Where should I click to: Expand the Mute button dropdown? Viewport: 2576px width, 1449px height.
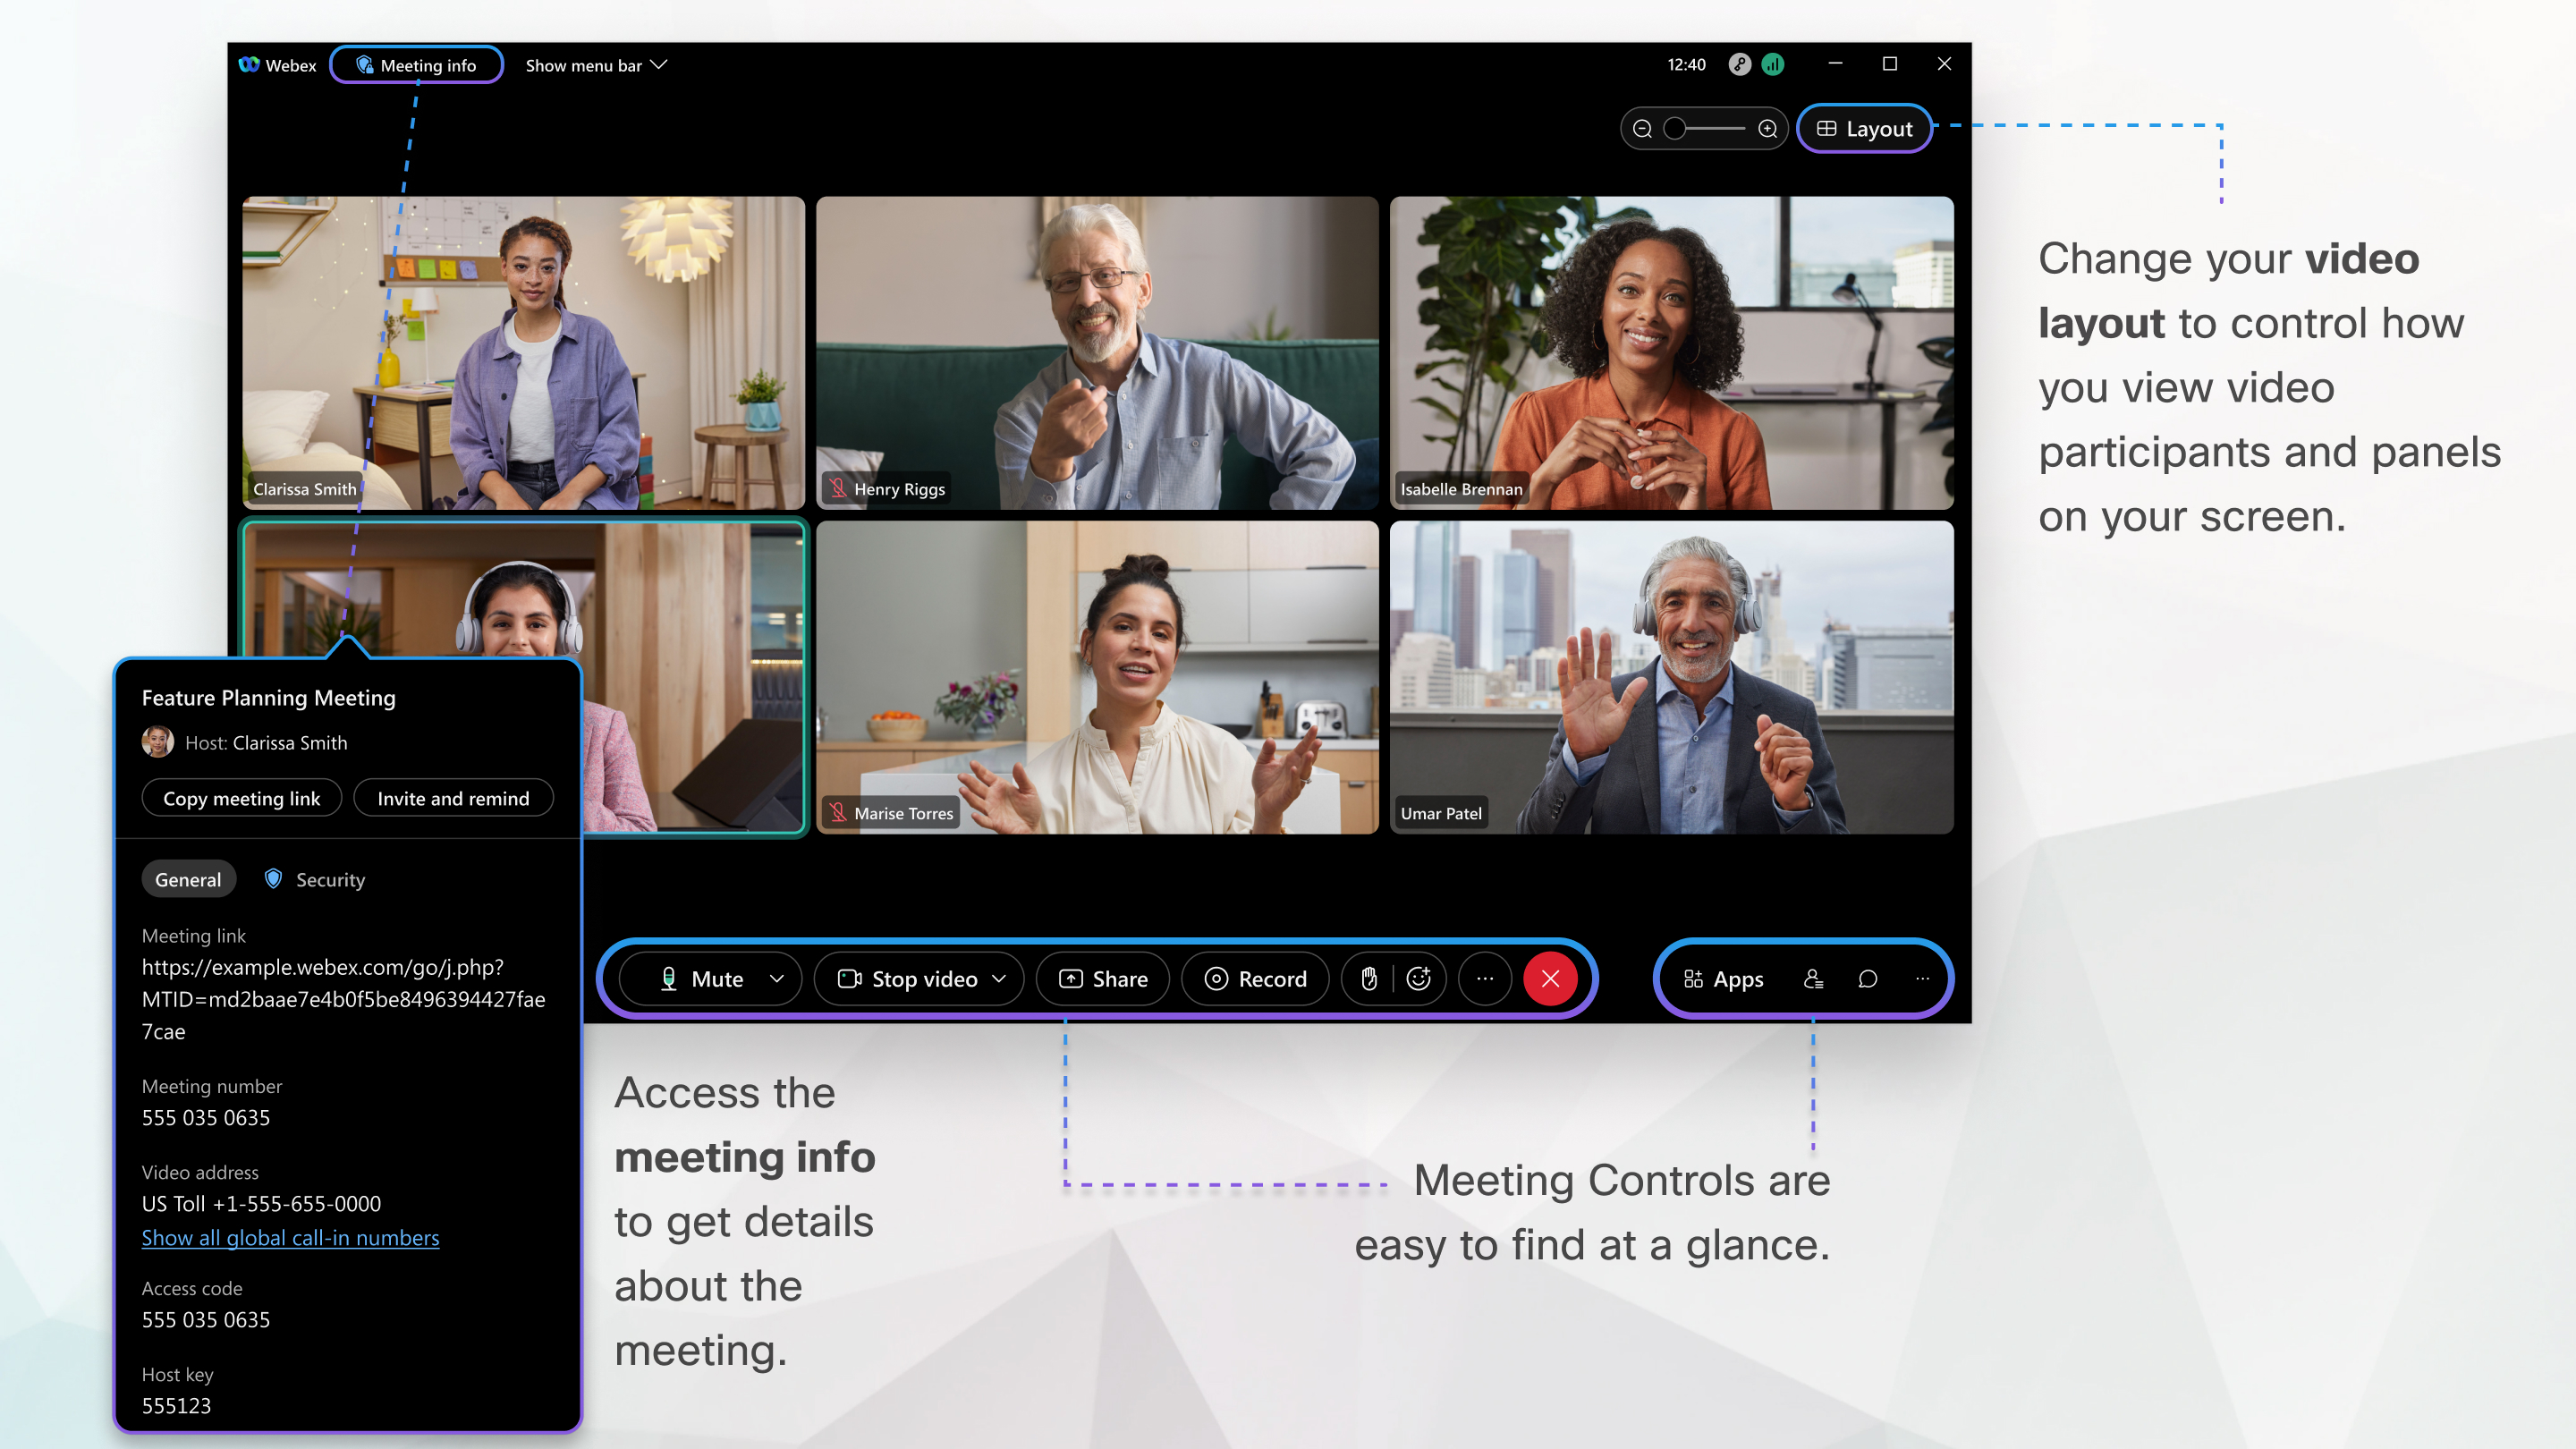pyautogui.click(x=778, y=979)
